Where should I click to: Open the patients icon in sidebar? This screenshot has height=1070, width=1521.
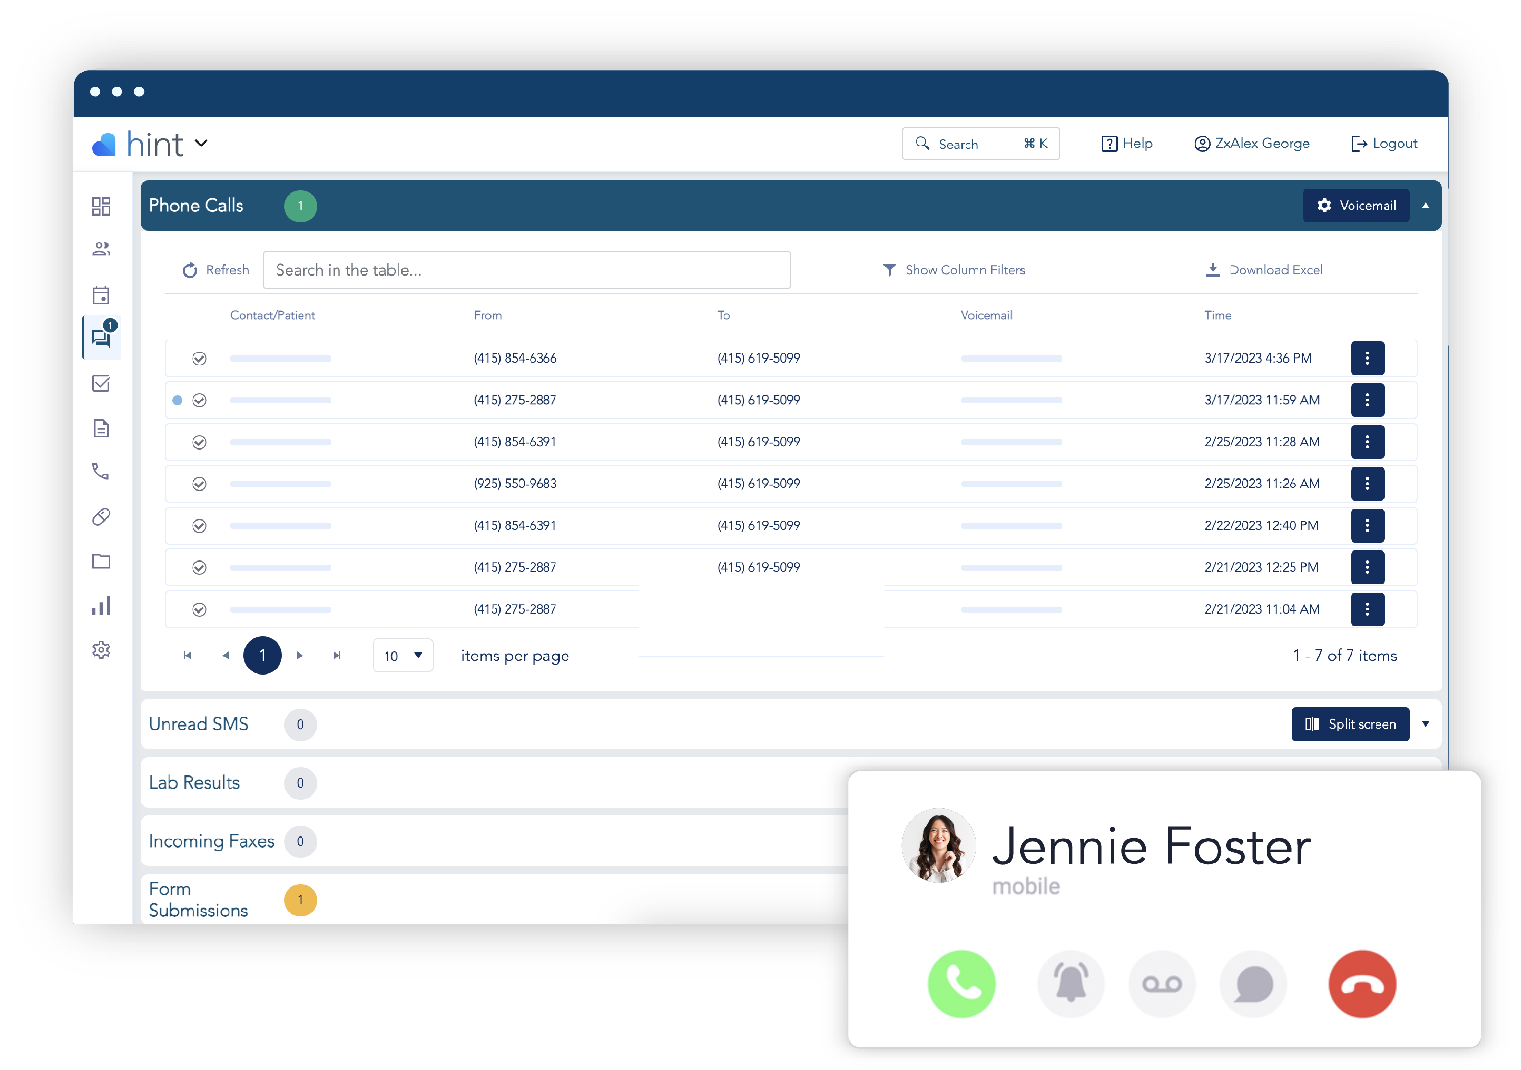coord(101,248)
